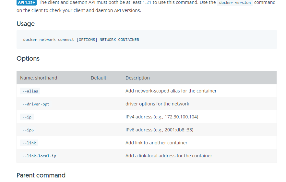Screen dimensions: 286x182
Task: Click the --alias option name
Action: pyautogui.click(x=30, y=91)
